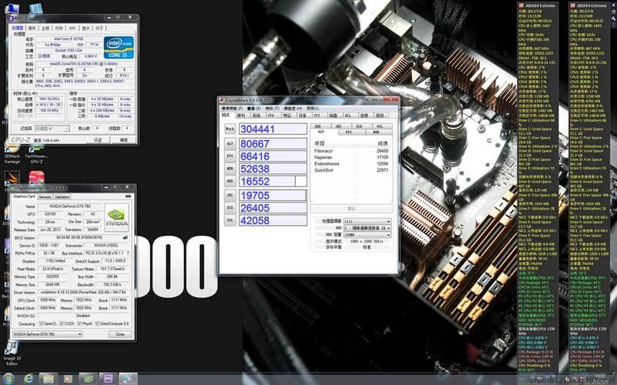Run the D2D benchmark button
The image size is (617, 385).
click(230, 208)
